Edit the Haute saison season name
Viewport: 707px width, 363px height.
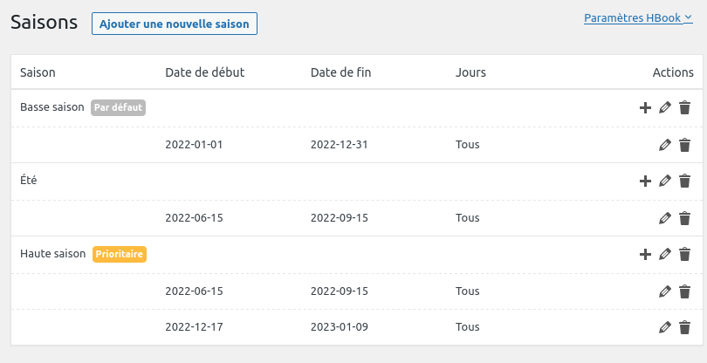pos(665,254)
